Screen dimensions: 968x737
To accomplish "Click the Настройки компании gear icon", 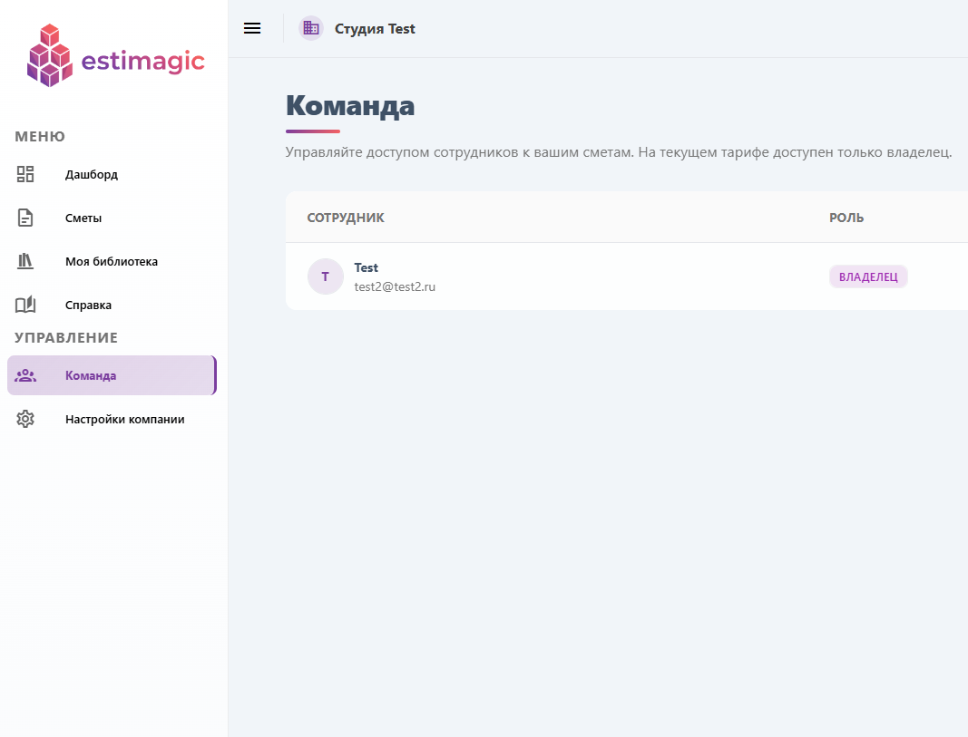I will (x=25, y=419).
